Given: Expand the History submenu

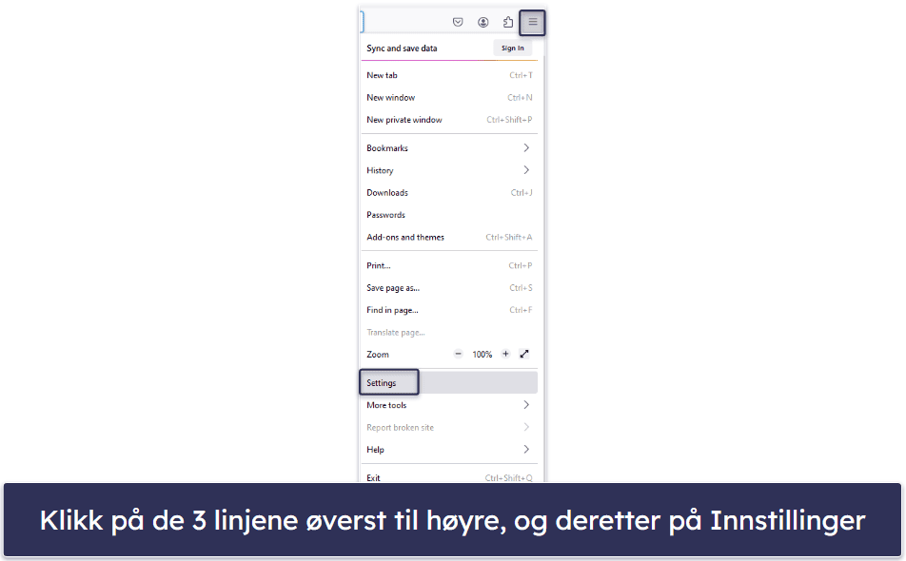Looking at the screenshot, I should point(449,170).
